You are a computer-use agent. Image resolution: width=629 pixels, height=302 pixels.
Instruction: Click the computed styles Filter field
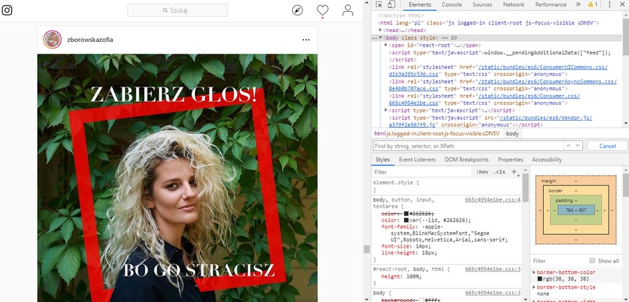559,261
